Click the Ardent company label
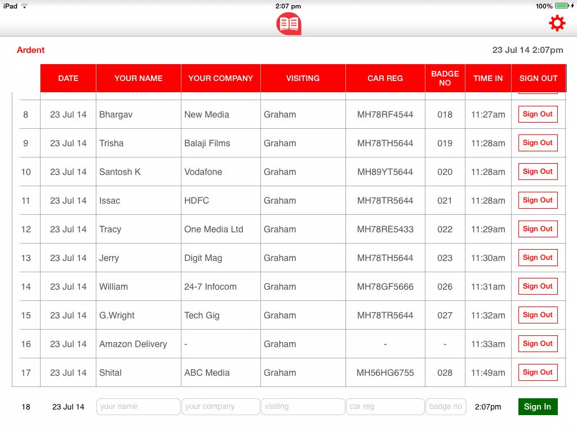577x432 pixels. [30, 50]
